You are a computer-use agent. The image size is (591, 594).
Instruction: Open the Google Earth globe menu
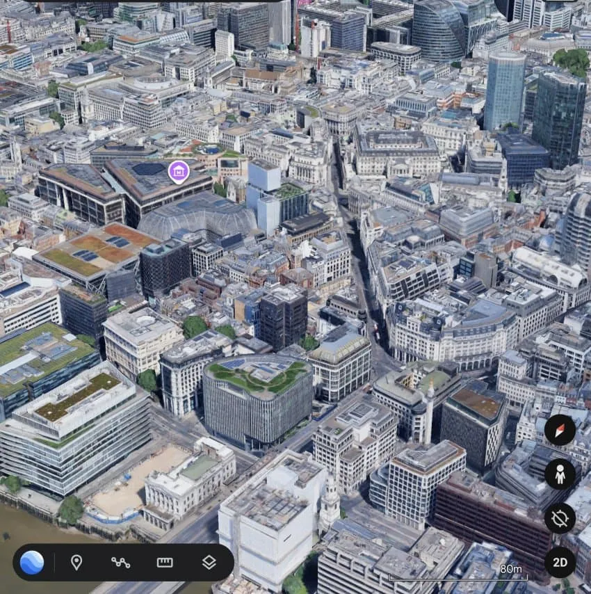point(32,562)
